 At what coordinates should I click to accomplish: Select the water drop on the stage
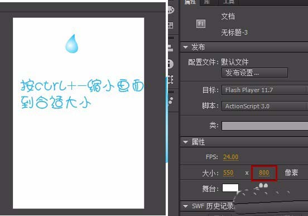pyautogui.click(x=71, y=44)
